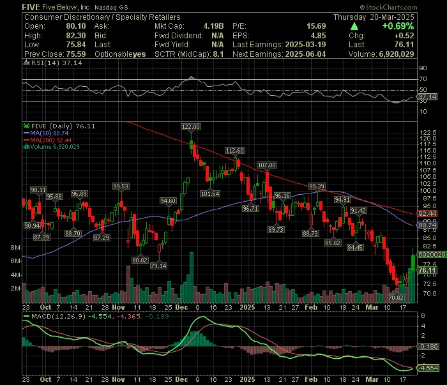The height and width of the screenshot is (385, 447).
Task: Click the green up-arrow change icon
Action: point(354,27)
